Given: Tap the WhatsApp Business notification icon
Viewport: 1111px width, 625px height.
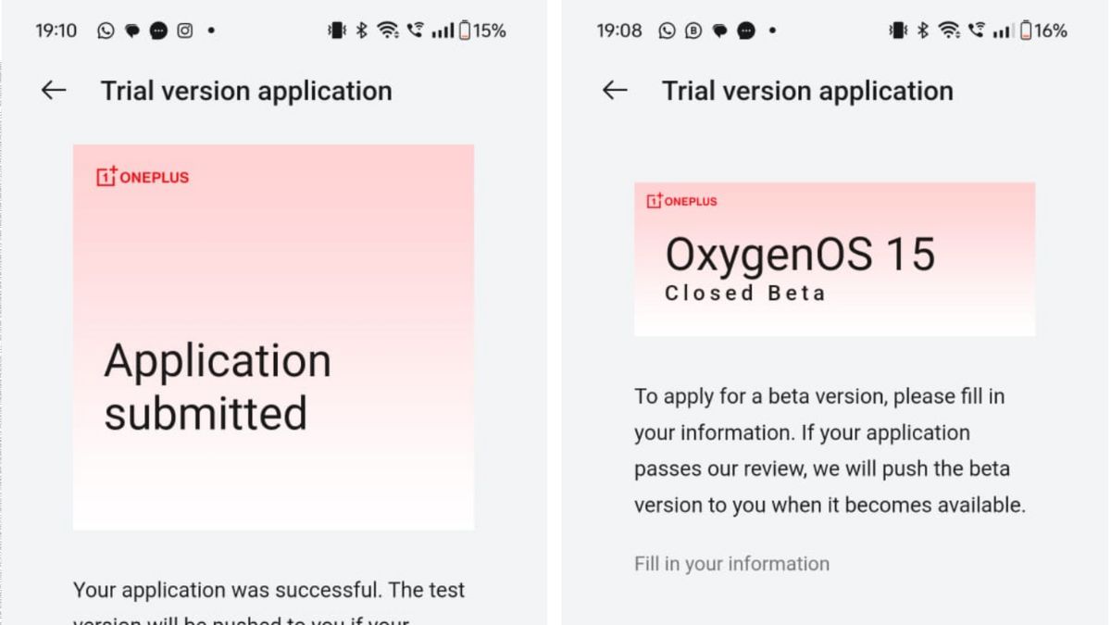Looking at the screenshot, I should click(x=693, y=31).
